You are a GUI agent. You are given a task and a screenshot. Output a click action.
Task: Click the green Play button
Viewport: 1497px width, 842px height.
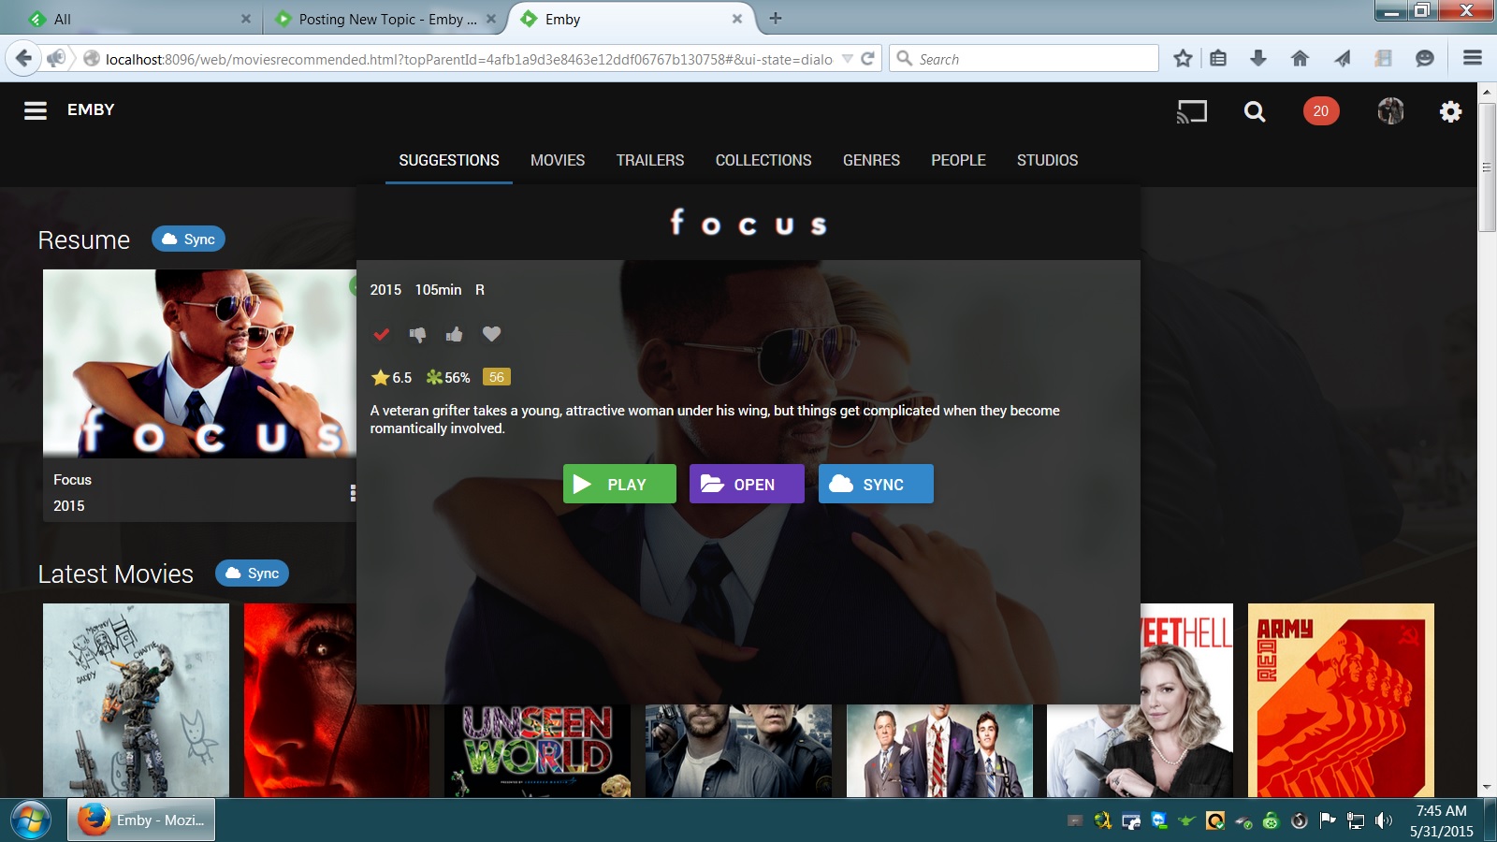[x=619, y=484]
